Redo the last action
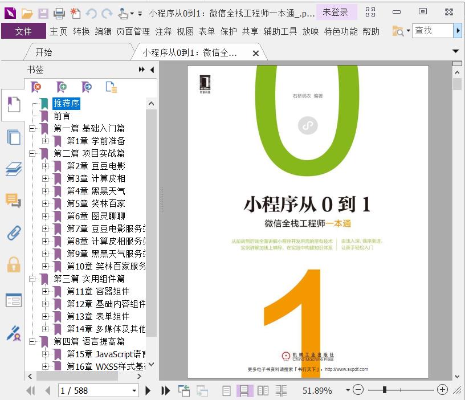Image resolution: width=465 pixels, height=400 pixels. 107,13
